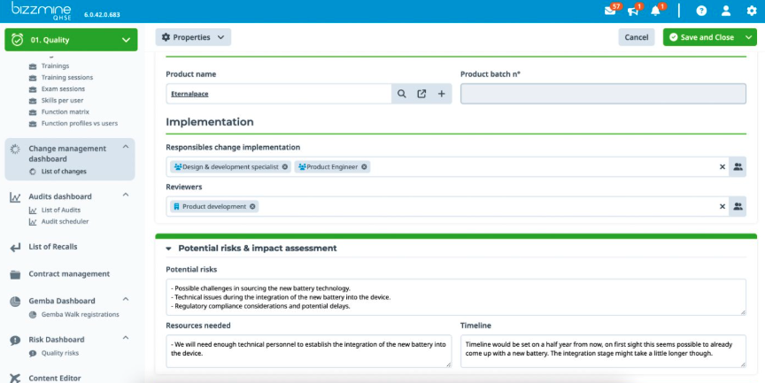
Task: Click into the Timeline text area
Action: point(603,351)
